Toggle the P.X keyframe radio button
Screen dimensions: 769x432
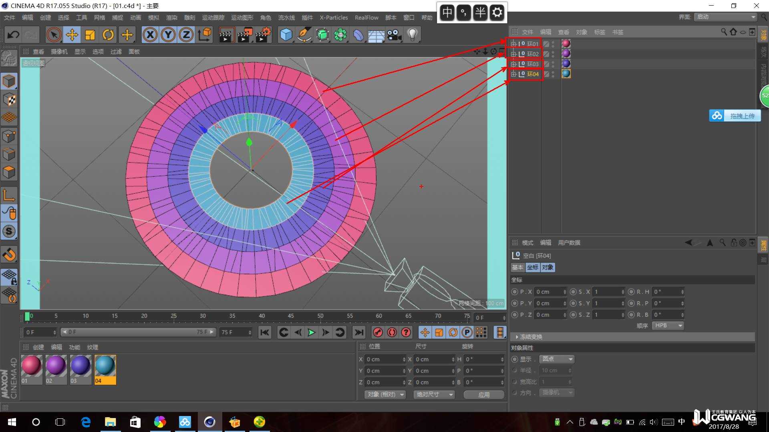point(515,292)
